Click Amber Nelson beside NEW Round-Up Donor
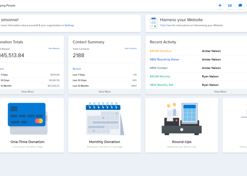The height and width of the screenshot is (176, 247). click(211, 59)
